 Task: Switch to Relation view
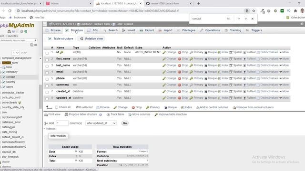click(x=91, y=39)
